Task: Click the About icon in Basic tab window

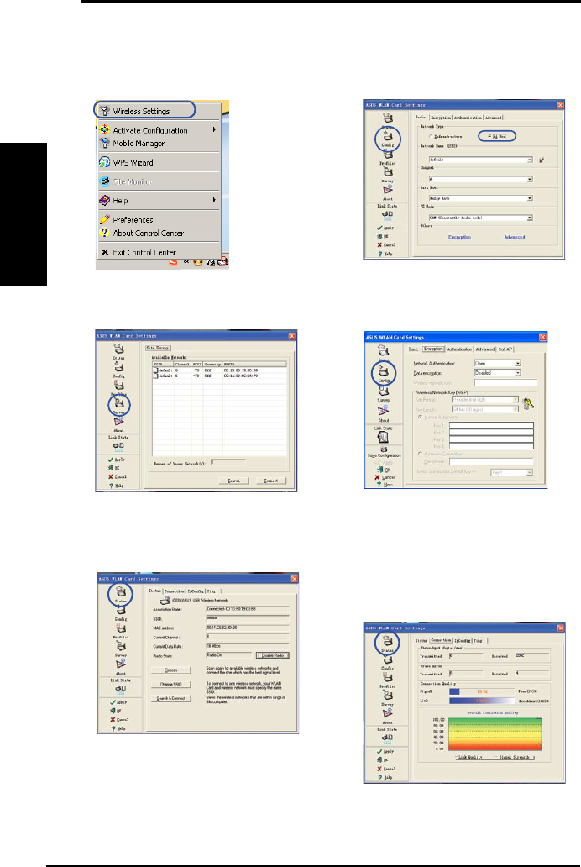Action: click(x=388, y=192)
